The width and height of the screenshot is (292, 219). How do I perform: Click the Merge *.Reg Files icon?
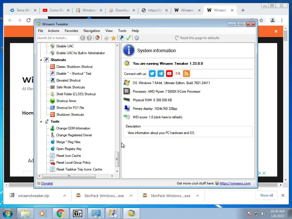point(52,142)
